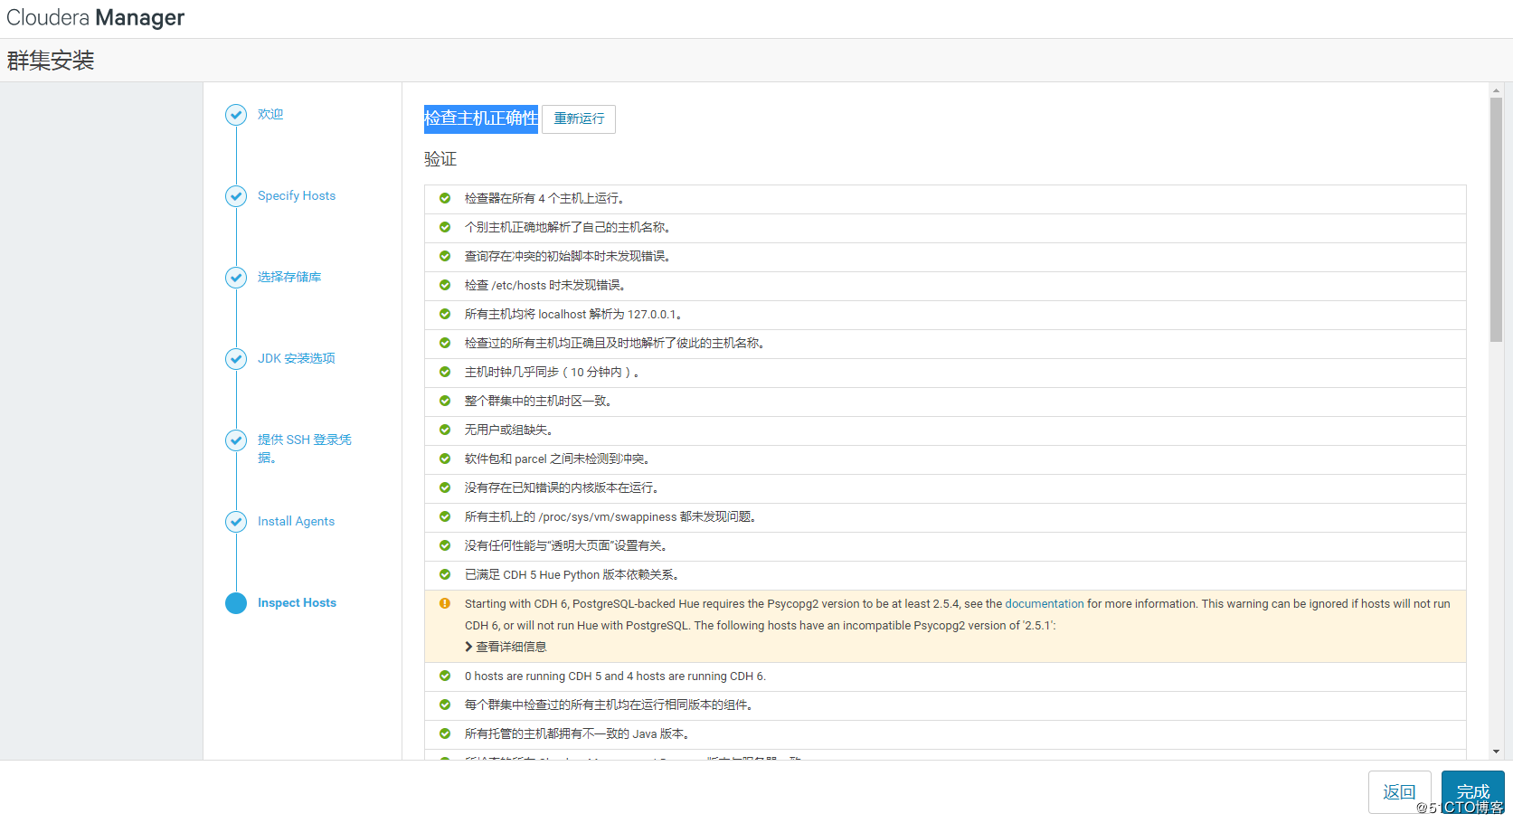Click the 验证 section heading
The width and height of the screenshot is (1513, 823).
coord(440,159)
